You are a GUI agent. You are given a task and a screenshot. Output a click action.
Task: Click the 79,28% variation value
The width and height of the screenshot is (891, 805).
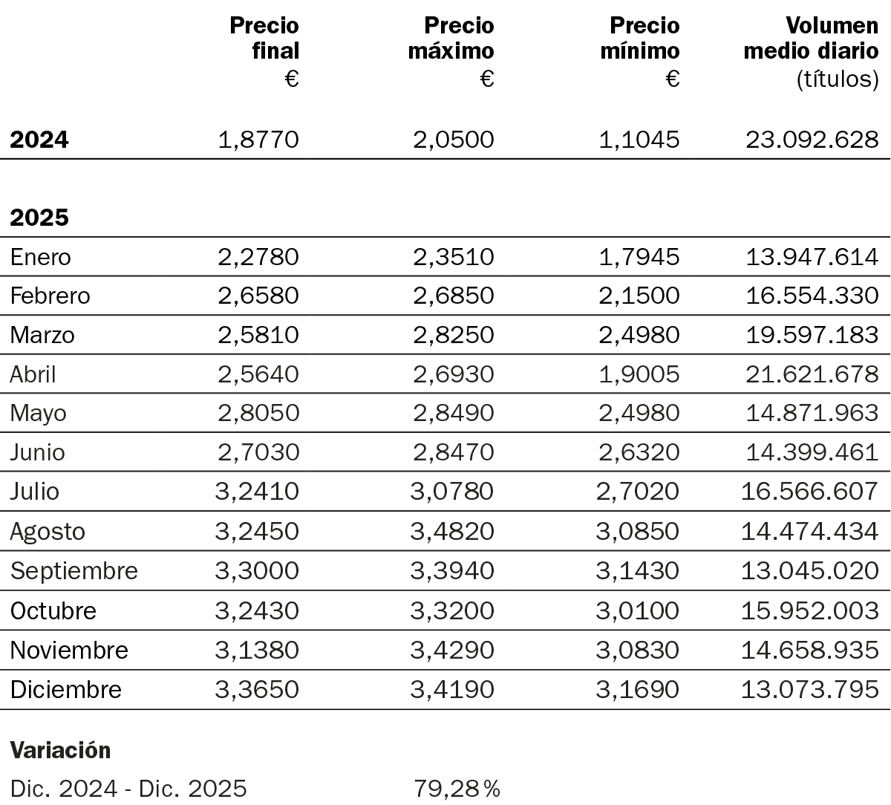(x=457, y=788)
